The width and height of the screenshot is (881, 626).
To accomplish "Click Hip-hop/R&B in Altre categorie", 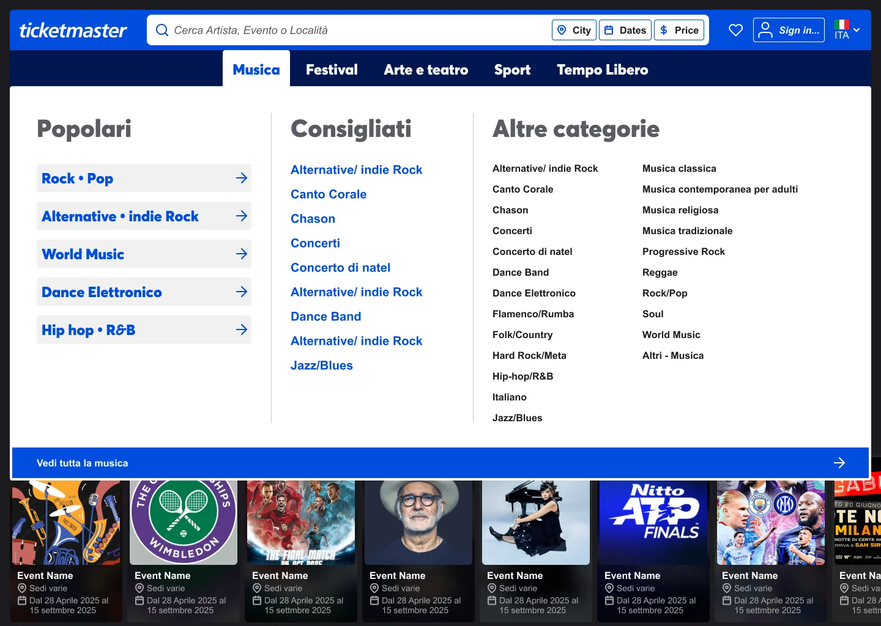I will (522, 376).
